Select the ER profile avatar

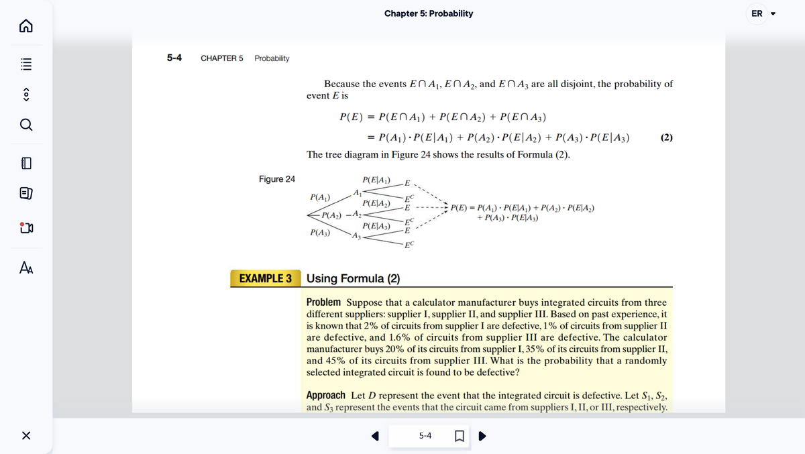coord(757,13)
